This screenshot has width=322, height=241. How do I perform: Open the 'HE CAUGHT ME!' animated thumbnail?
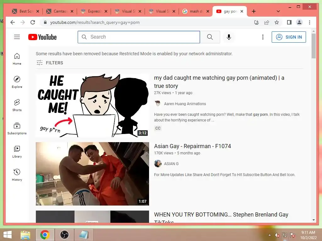tap(92, 105)
